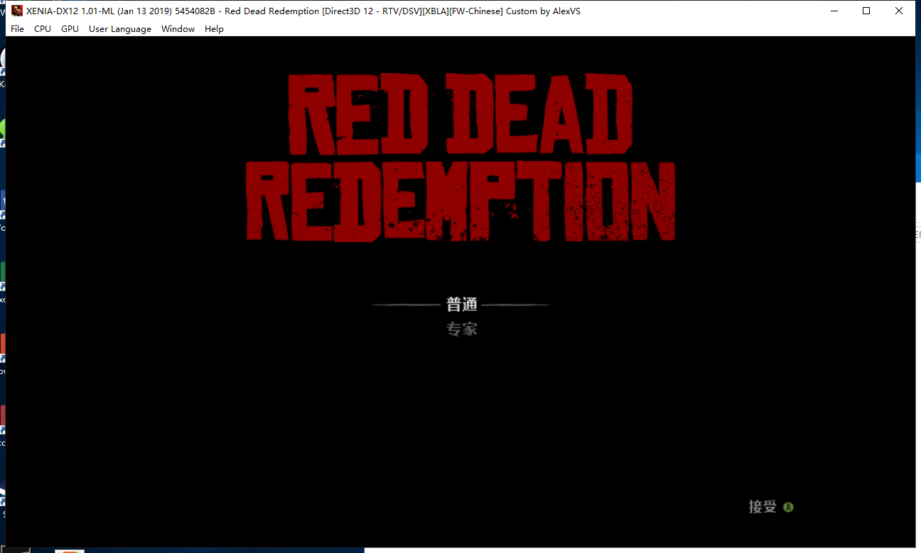Click the green A button icon
The height and width of the screenshot is (553, 921).
pos(788,507)
